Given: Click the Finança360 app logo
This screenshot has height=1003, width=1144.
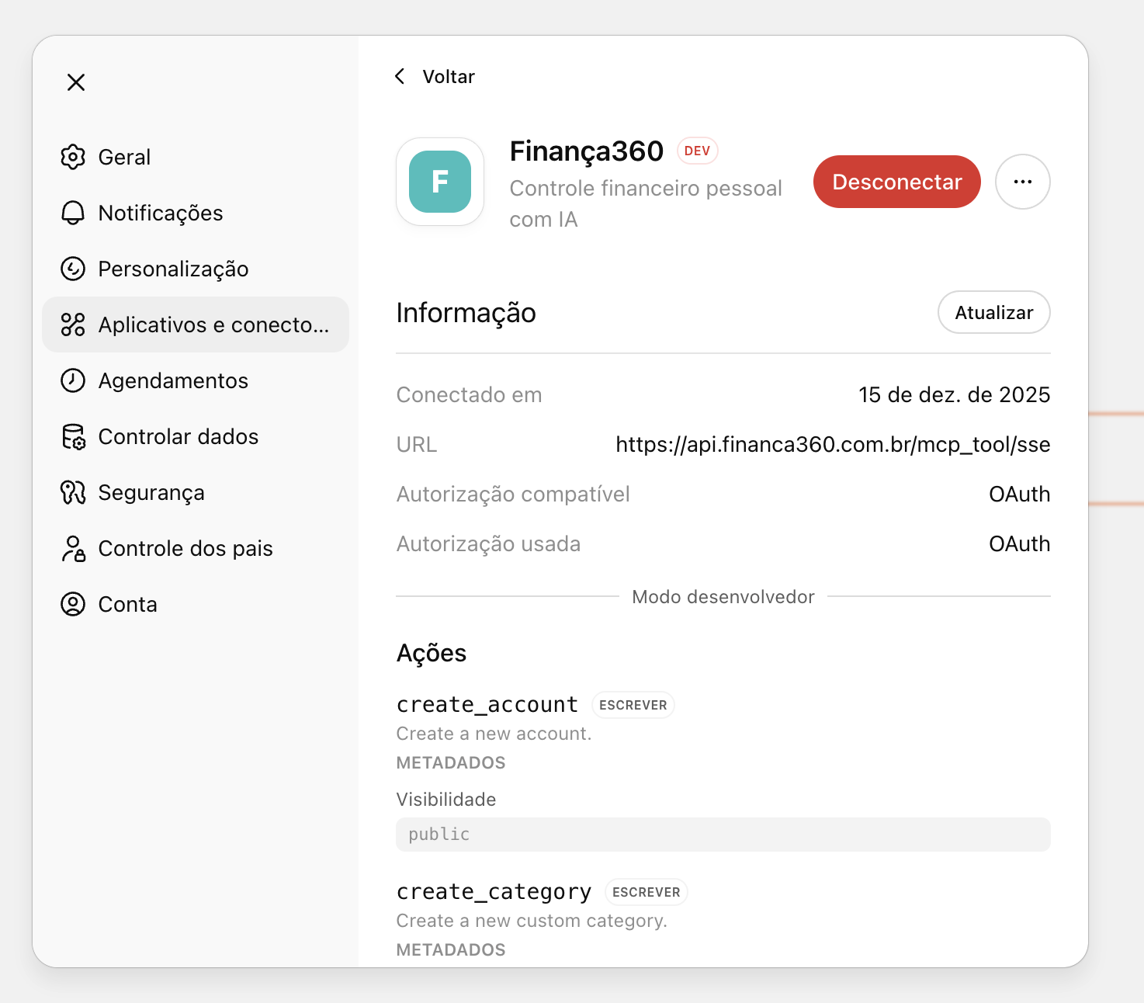Looking at the screenshot, I should coord(440,182).
